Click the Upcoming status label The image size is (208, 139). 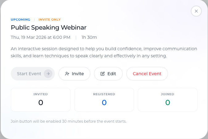coord(20,20)
